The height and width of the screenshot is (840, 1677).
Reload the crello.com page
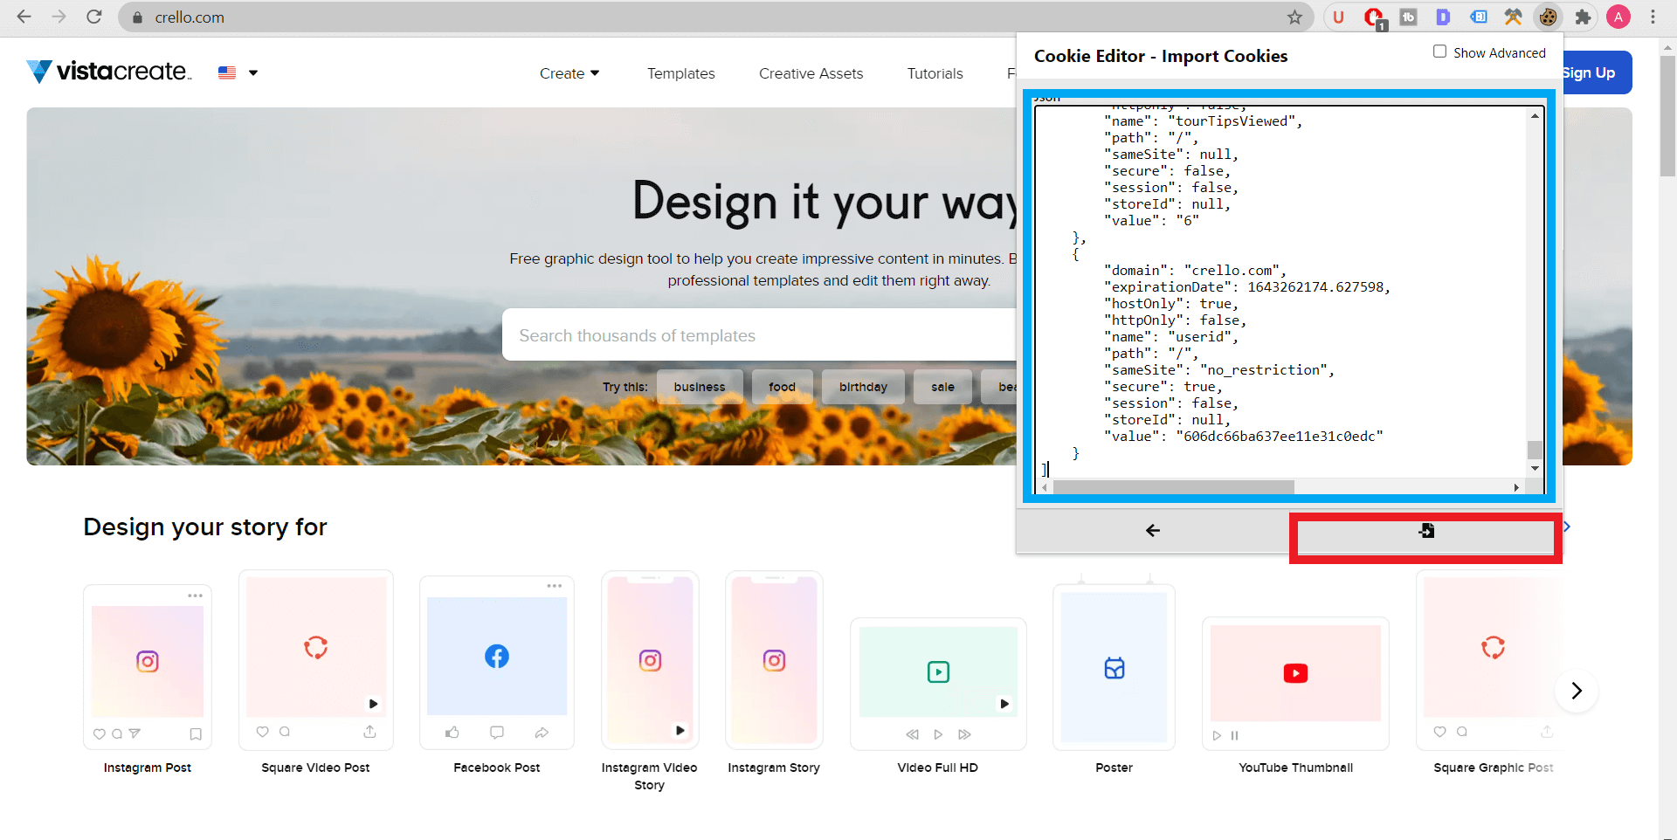tap(93, 17)
